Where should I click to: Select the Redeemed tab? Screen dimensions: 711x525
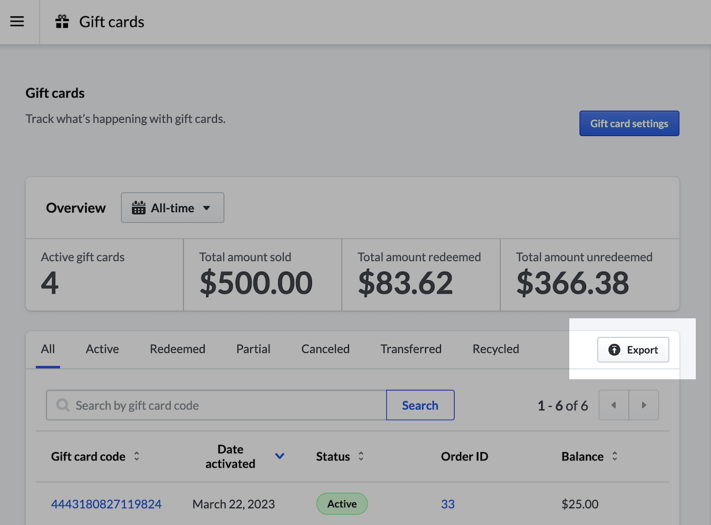177,349
